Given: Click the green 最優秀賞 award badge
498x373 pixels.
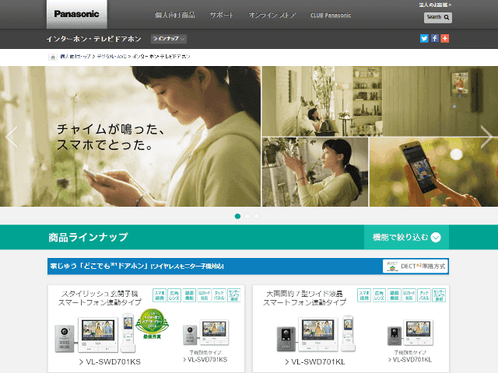Looking at the screenshot, I should coord(153,323).
